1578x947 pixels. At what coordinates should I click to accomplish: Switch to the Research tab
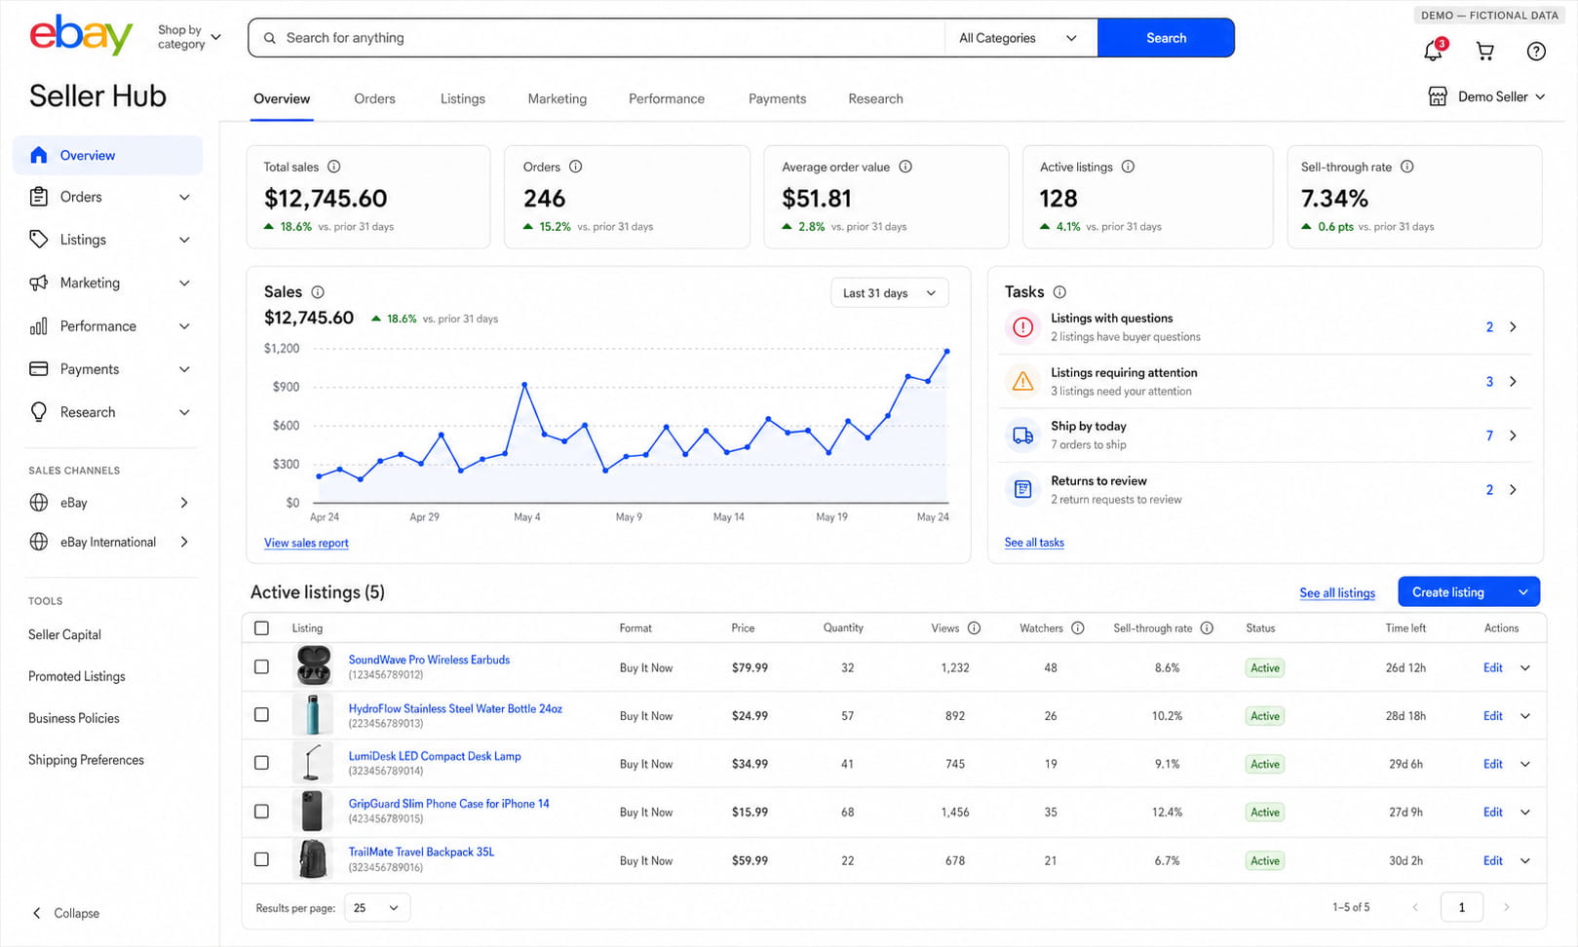[875, 98]
